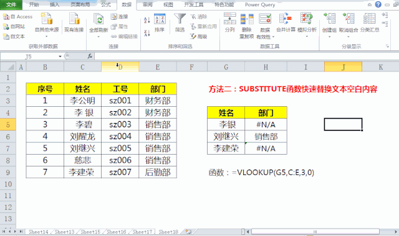Open the 连接 connections button
Screen dimensions: 399x236
tap(119, 17)
